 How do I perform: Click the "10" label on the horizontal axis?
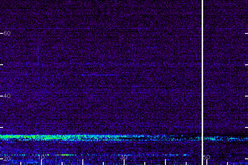point(41,157)
